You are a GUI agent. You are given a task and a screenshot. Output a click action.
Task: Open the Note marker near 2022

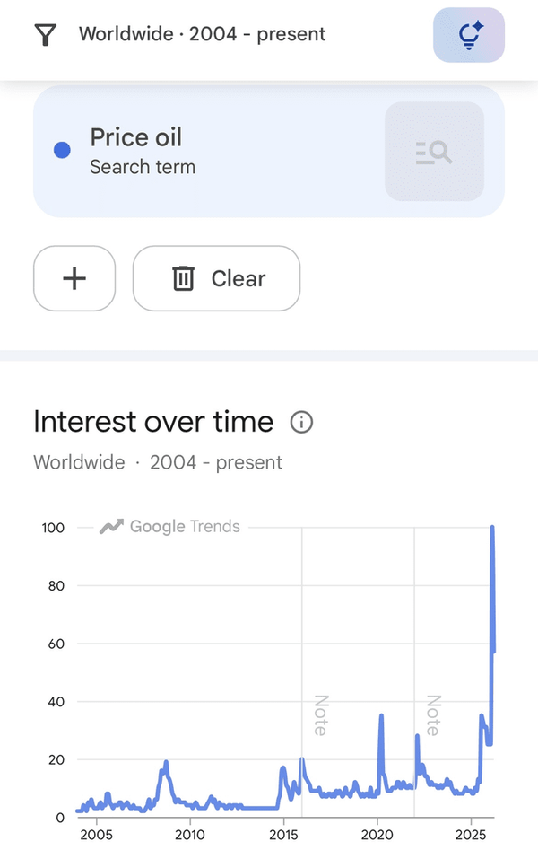433,715
